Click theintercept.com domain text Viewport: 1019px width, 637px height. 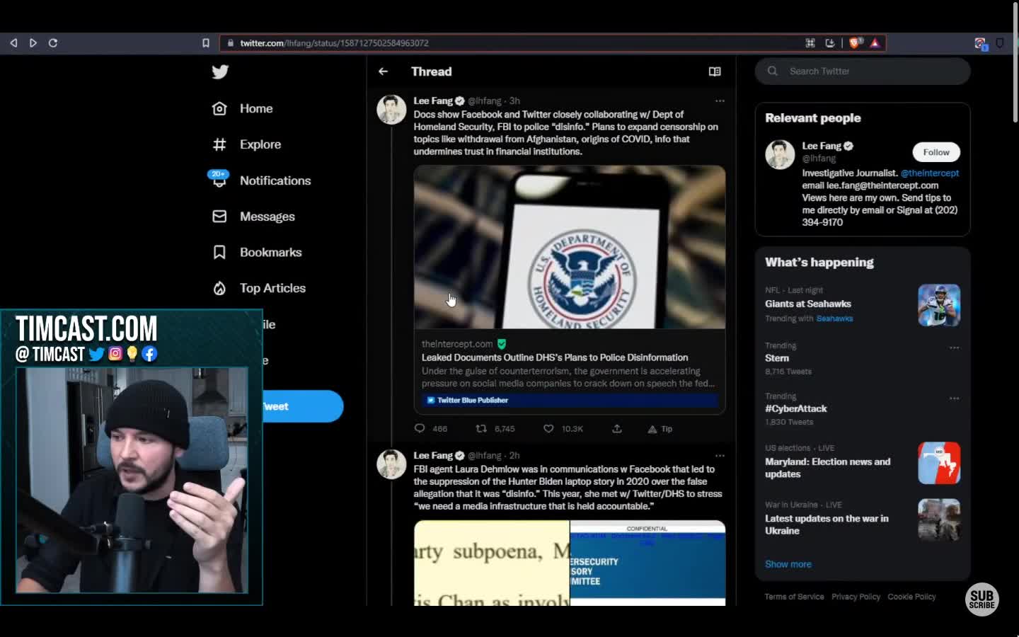pyautogui.click(x=457, y=344)
